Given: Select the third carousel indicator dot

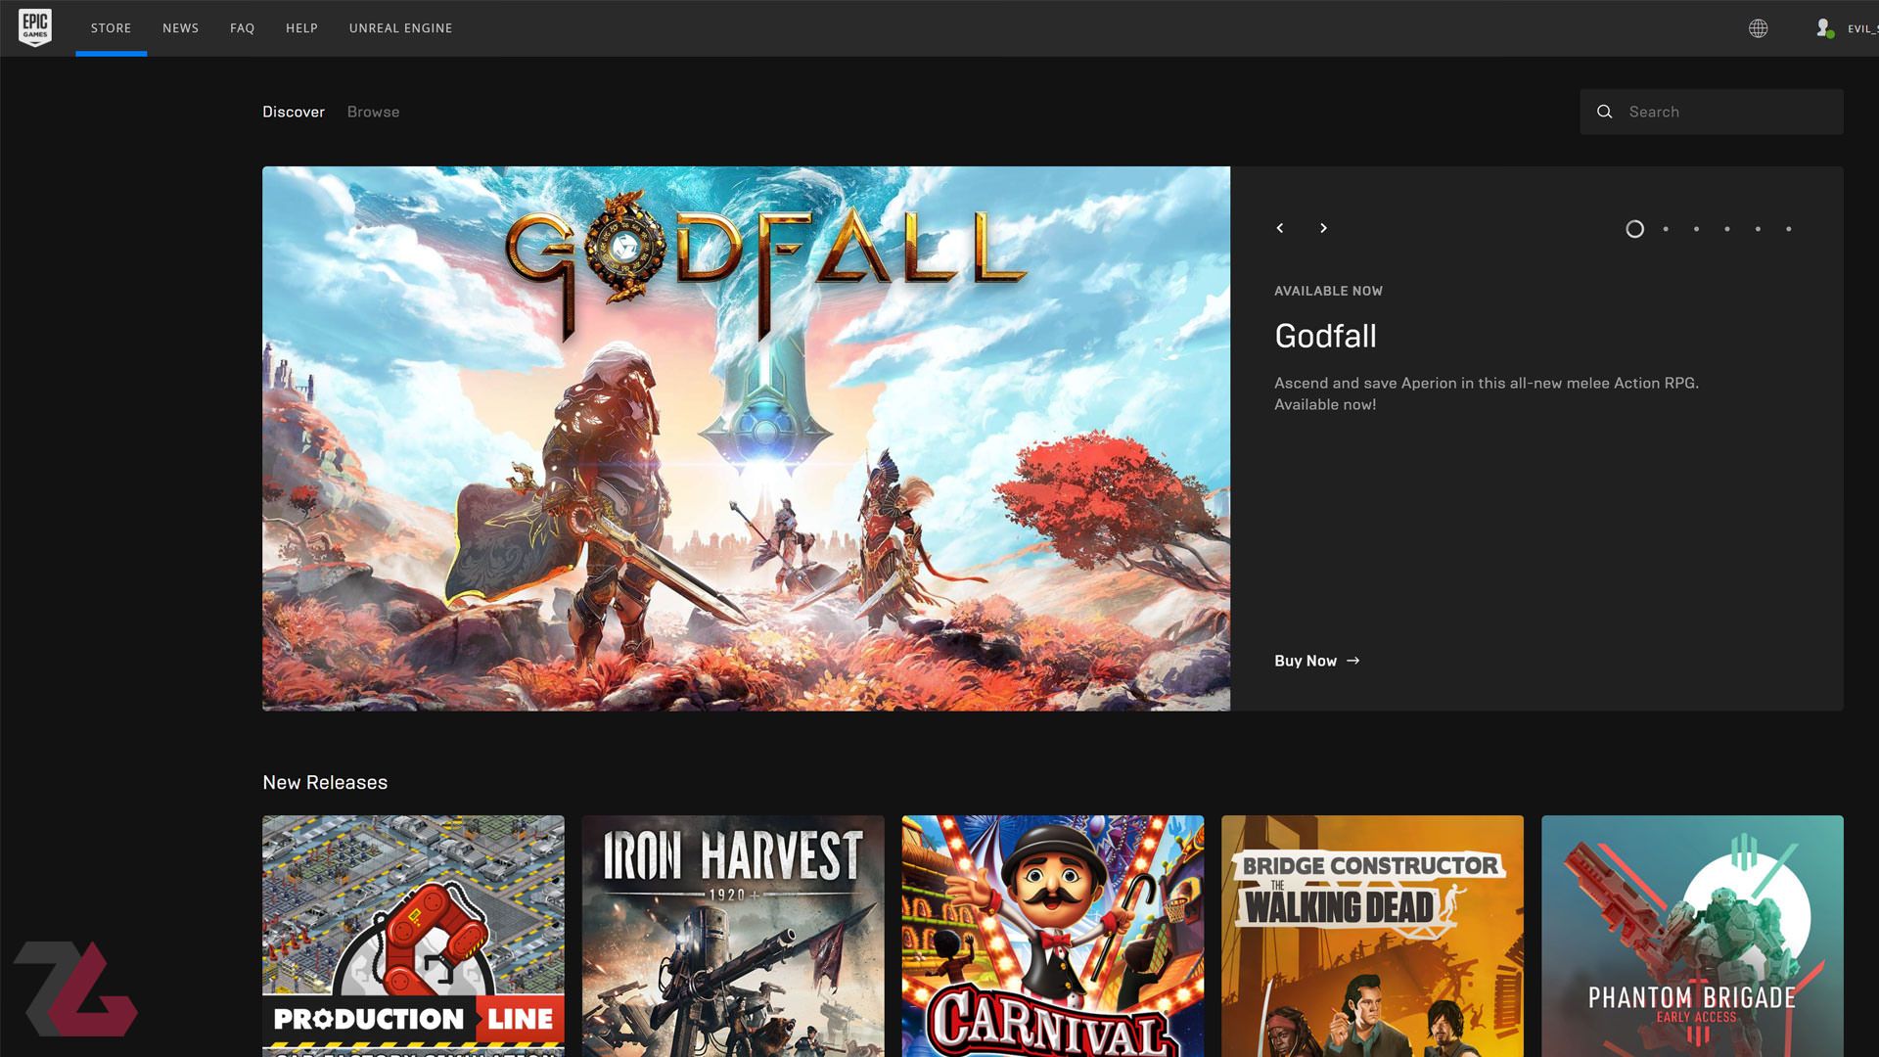Looking at the screenshot, I should pos(1696,229).
